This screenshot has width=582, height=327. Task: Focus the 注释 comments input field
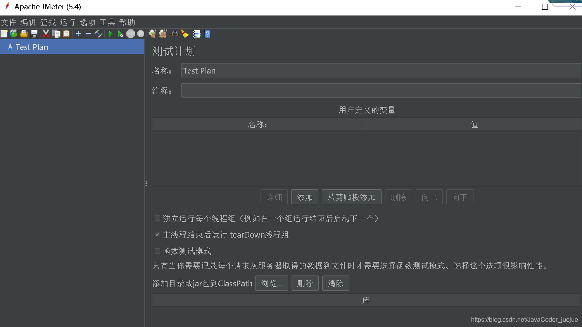(381, 91)
